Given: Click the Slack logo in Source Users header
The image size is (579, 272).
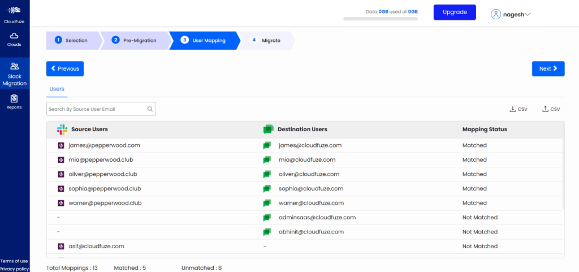Looking at the screenshot, I should pos(62,129).
